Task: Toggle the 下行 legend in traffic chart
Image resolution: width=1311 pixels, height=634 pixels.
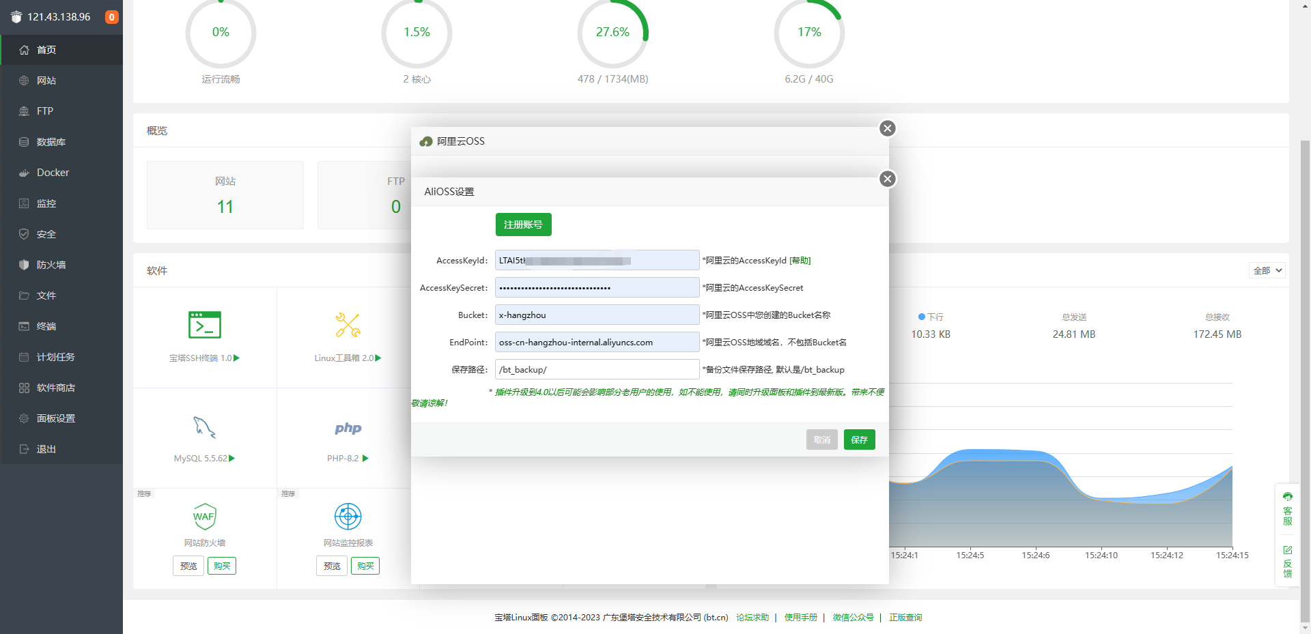Action: [931, 317]
